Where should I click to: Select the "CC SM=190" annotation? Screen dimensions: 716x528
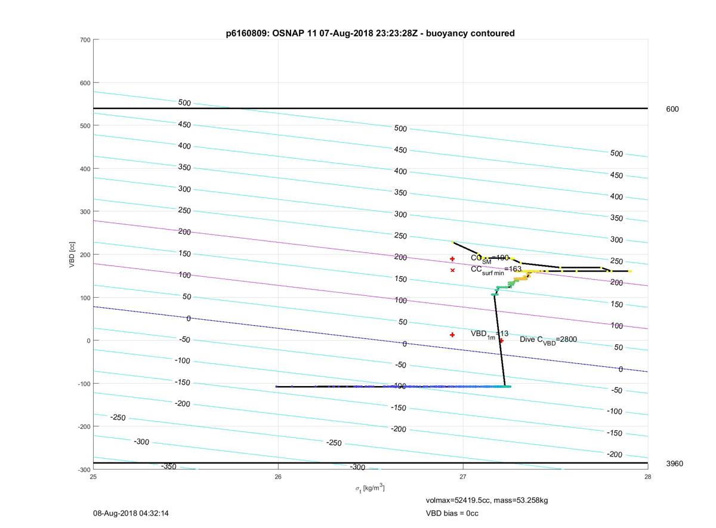pos(490,258)
